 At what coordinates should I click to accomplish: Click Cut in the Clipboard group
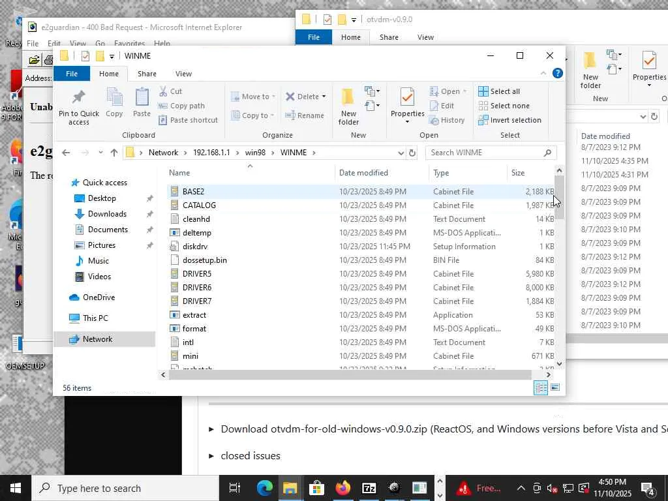[x=170, y=91]
